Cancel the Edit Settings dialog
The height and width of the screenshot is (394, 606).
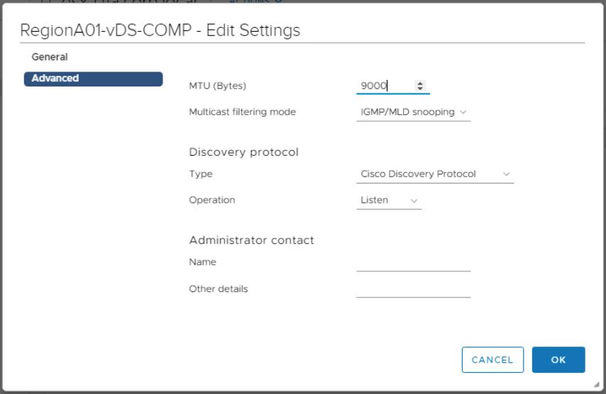point(492,360)
